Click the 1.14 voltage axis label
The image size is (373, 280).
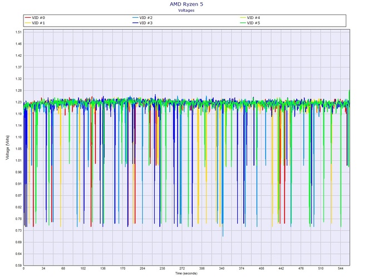tap(19, 125)
